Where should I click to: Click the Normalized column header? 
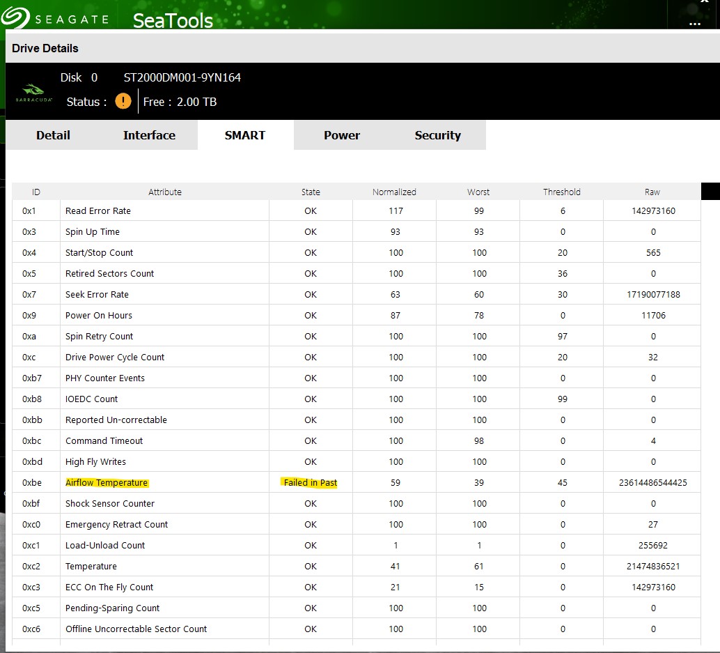(x=394, y=192)
